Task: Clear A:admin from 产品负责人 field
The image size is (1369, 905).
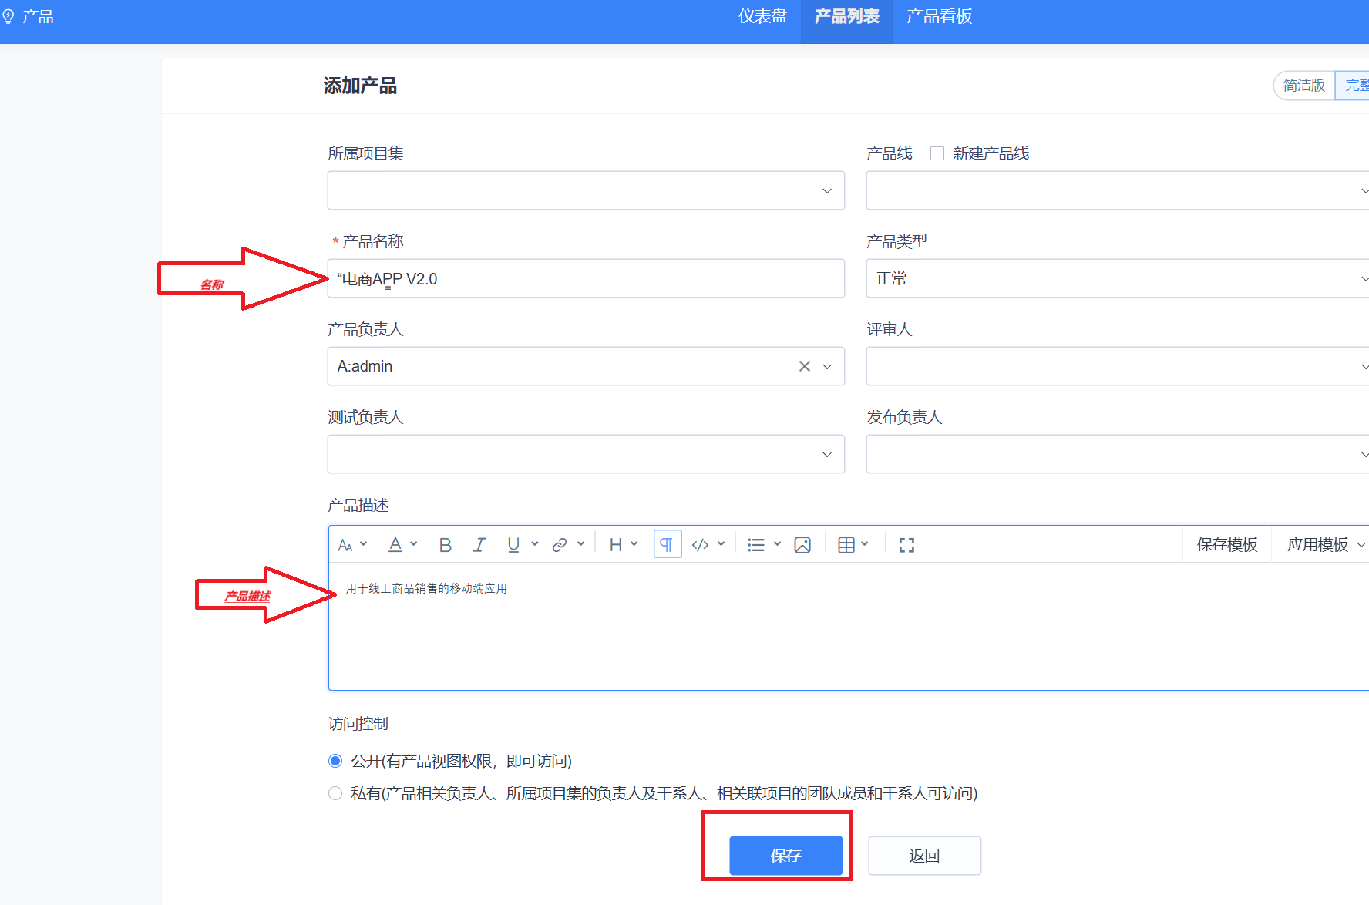Action: point(804,366)
